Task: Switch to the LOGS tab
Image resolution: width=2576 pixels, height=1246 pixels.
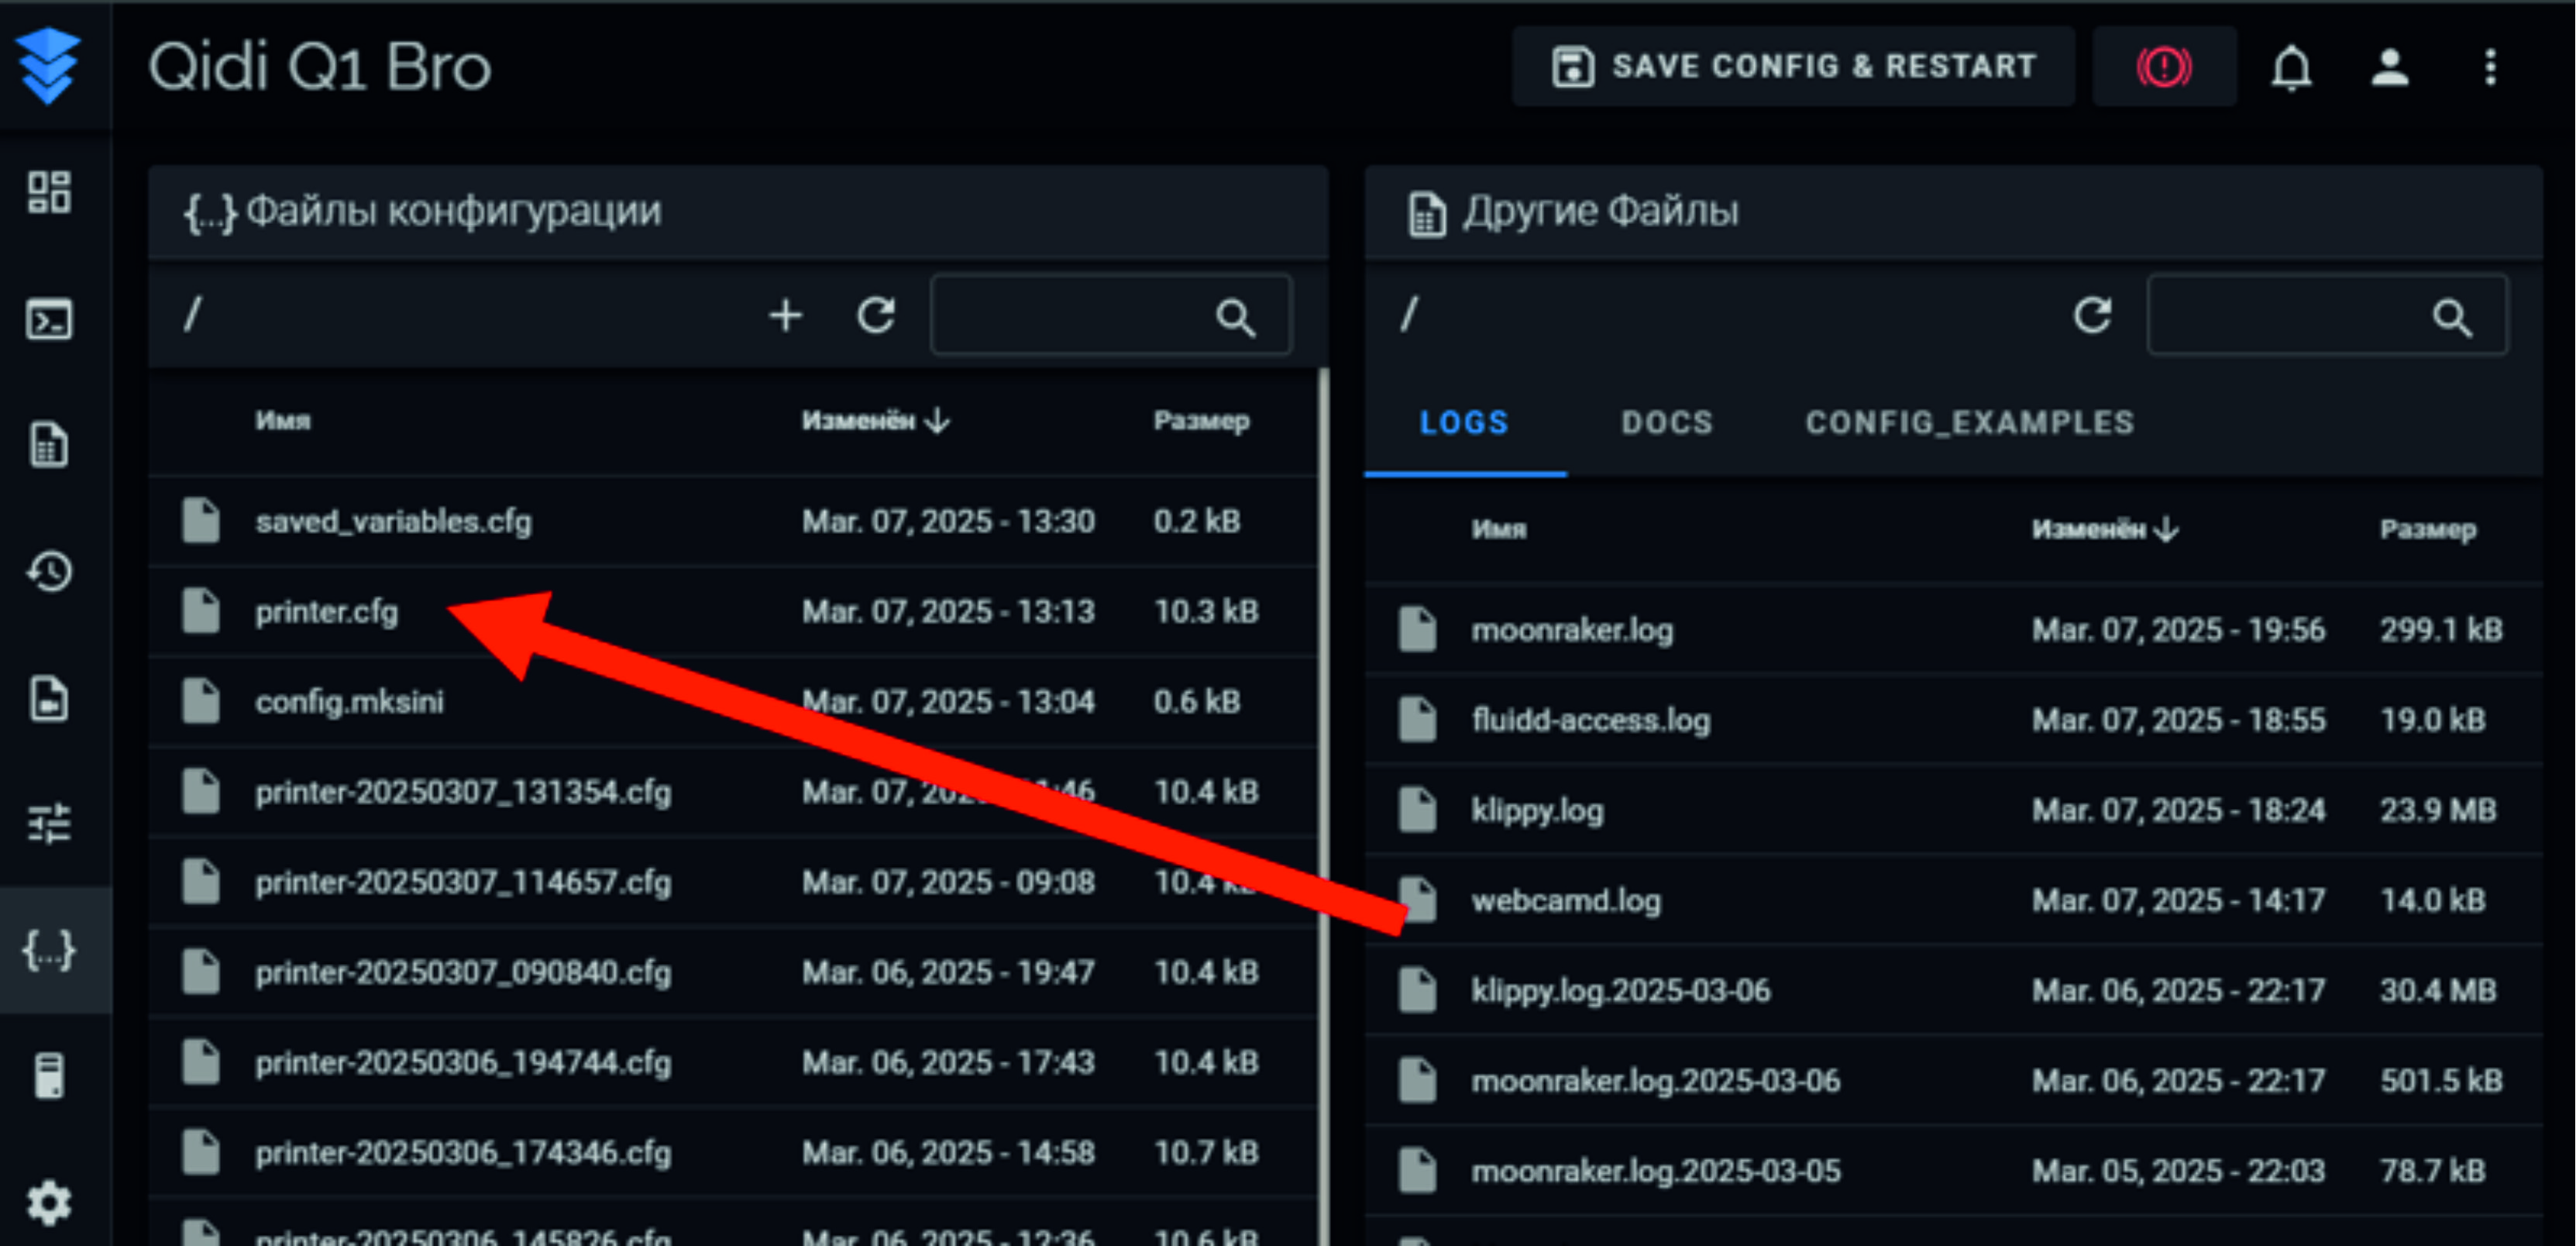Action: (1464, 423)
